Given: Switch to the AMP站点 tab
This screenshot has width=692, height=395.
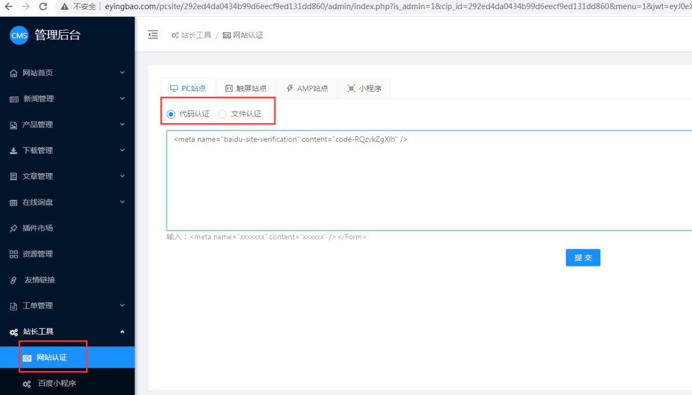Looking at the screenshot, I should point(307,88).
